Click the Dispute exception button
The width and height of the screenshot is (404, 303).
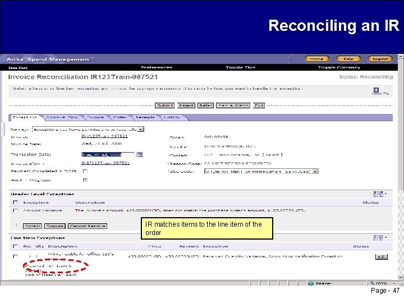[55, 226]
